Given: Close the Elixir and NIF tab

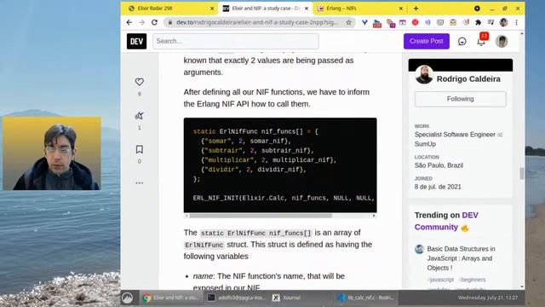Looking at the screenshot, I should coord(307,9).
